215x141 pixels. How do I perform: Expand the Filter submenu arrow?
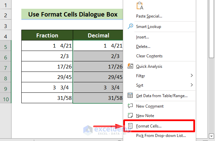pos(192,76)
